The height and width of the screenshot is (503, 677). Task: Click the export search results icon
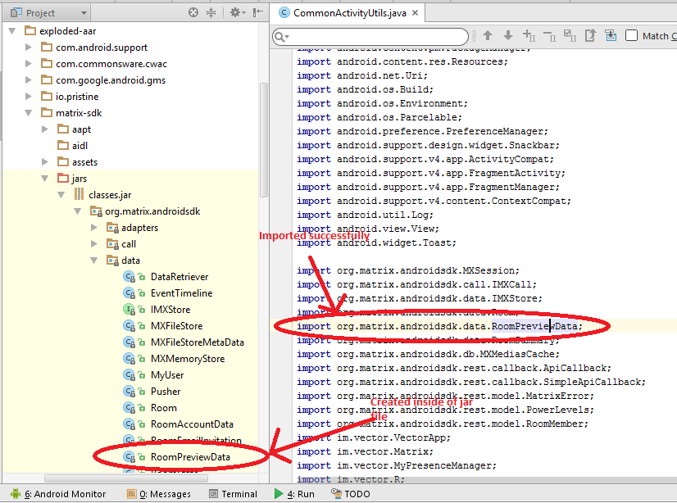click(590, 35)
